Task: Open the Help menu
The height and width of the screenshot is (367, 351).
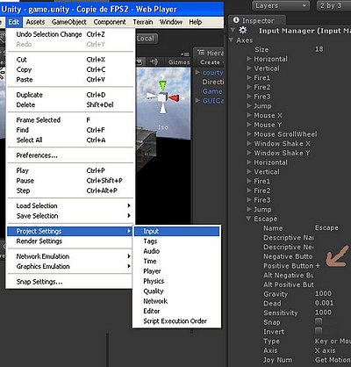Action: pyautogui.click(x=195, y=22)
